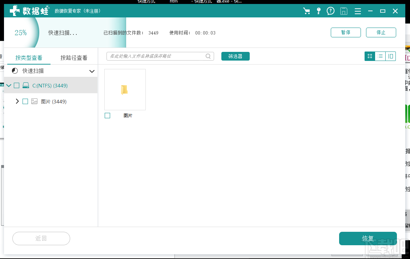Viewport: 410px width, 259px height.
Task: Open the help question mark icon
Action: 330,11
